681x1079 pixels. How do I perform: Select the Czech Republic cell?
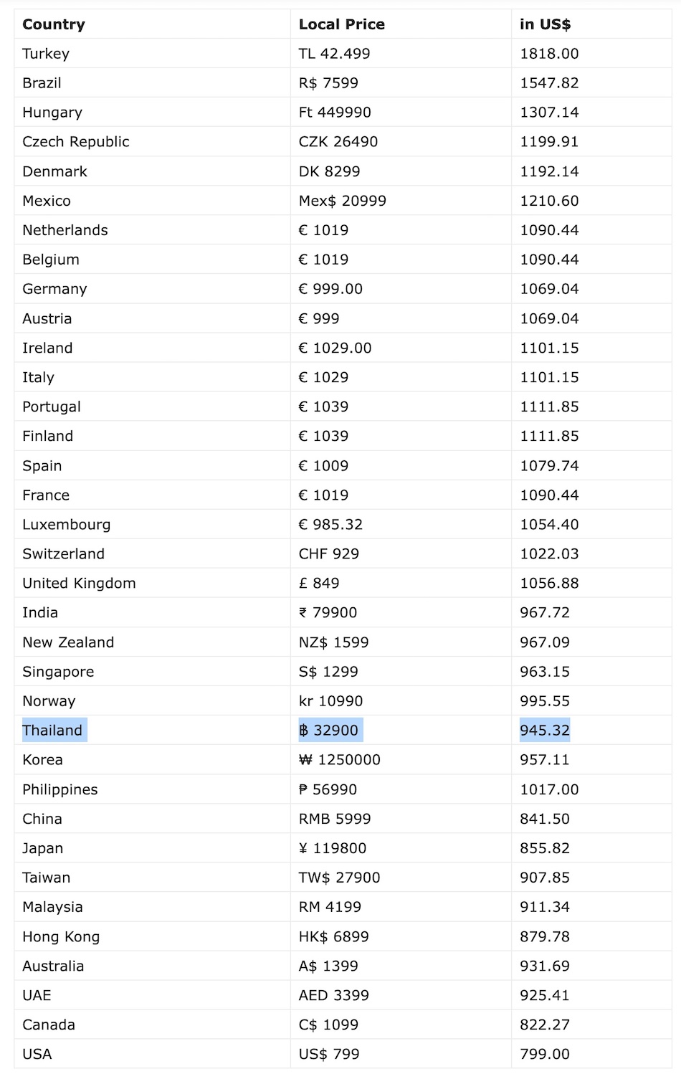(76, 142)
